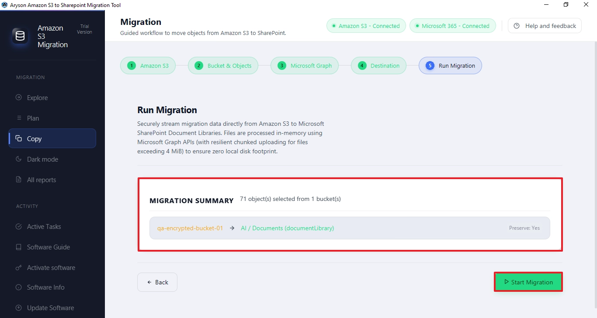Screen dimensions: 597x318
Task: Open the Plan menu item
Action: click(x=52, y=118)
